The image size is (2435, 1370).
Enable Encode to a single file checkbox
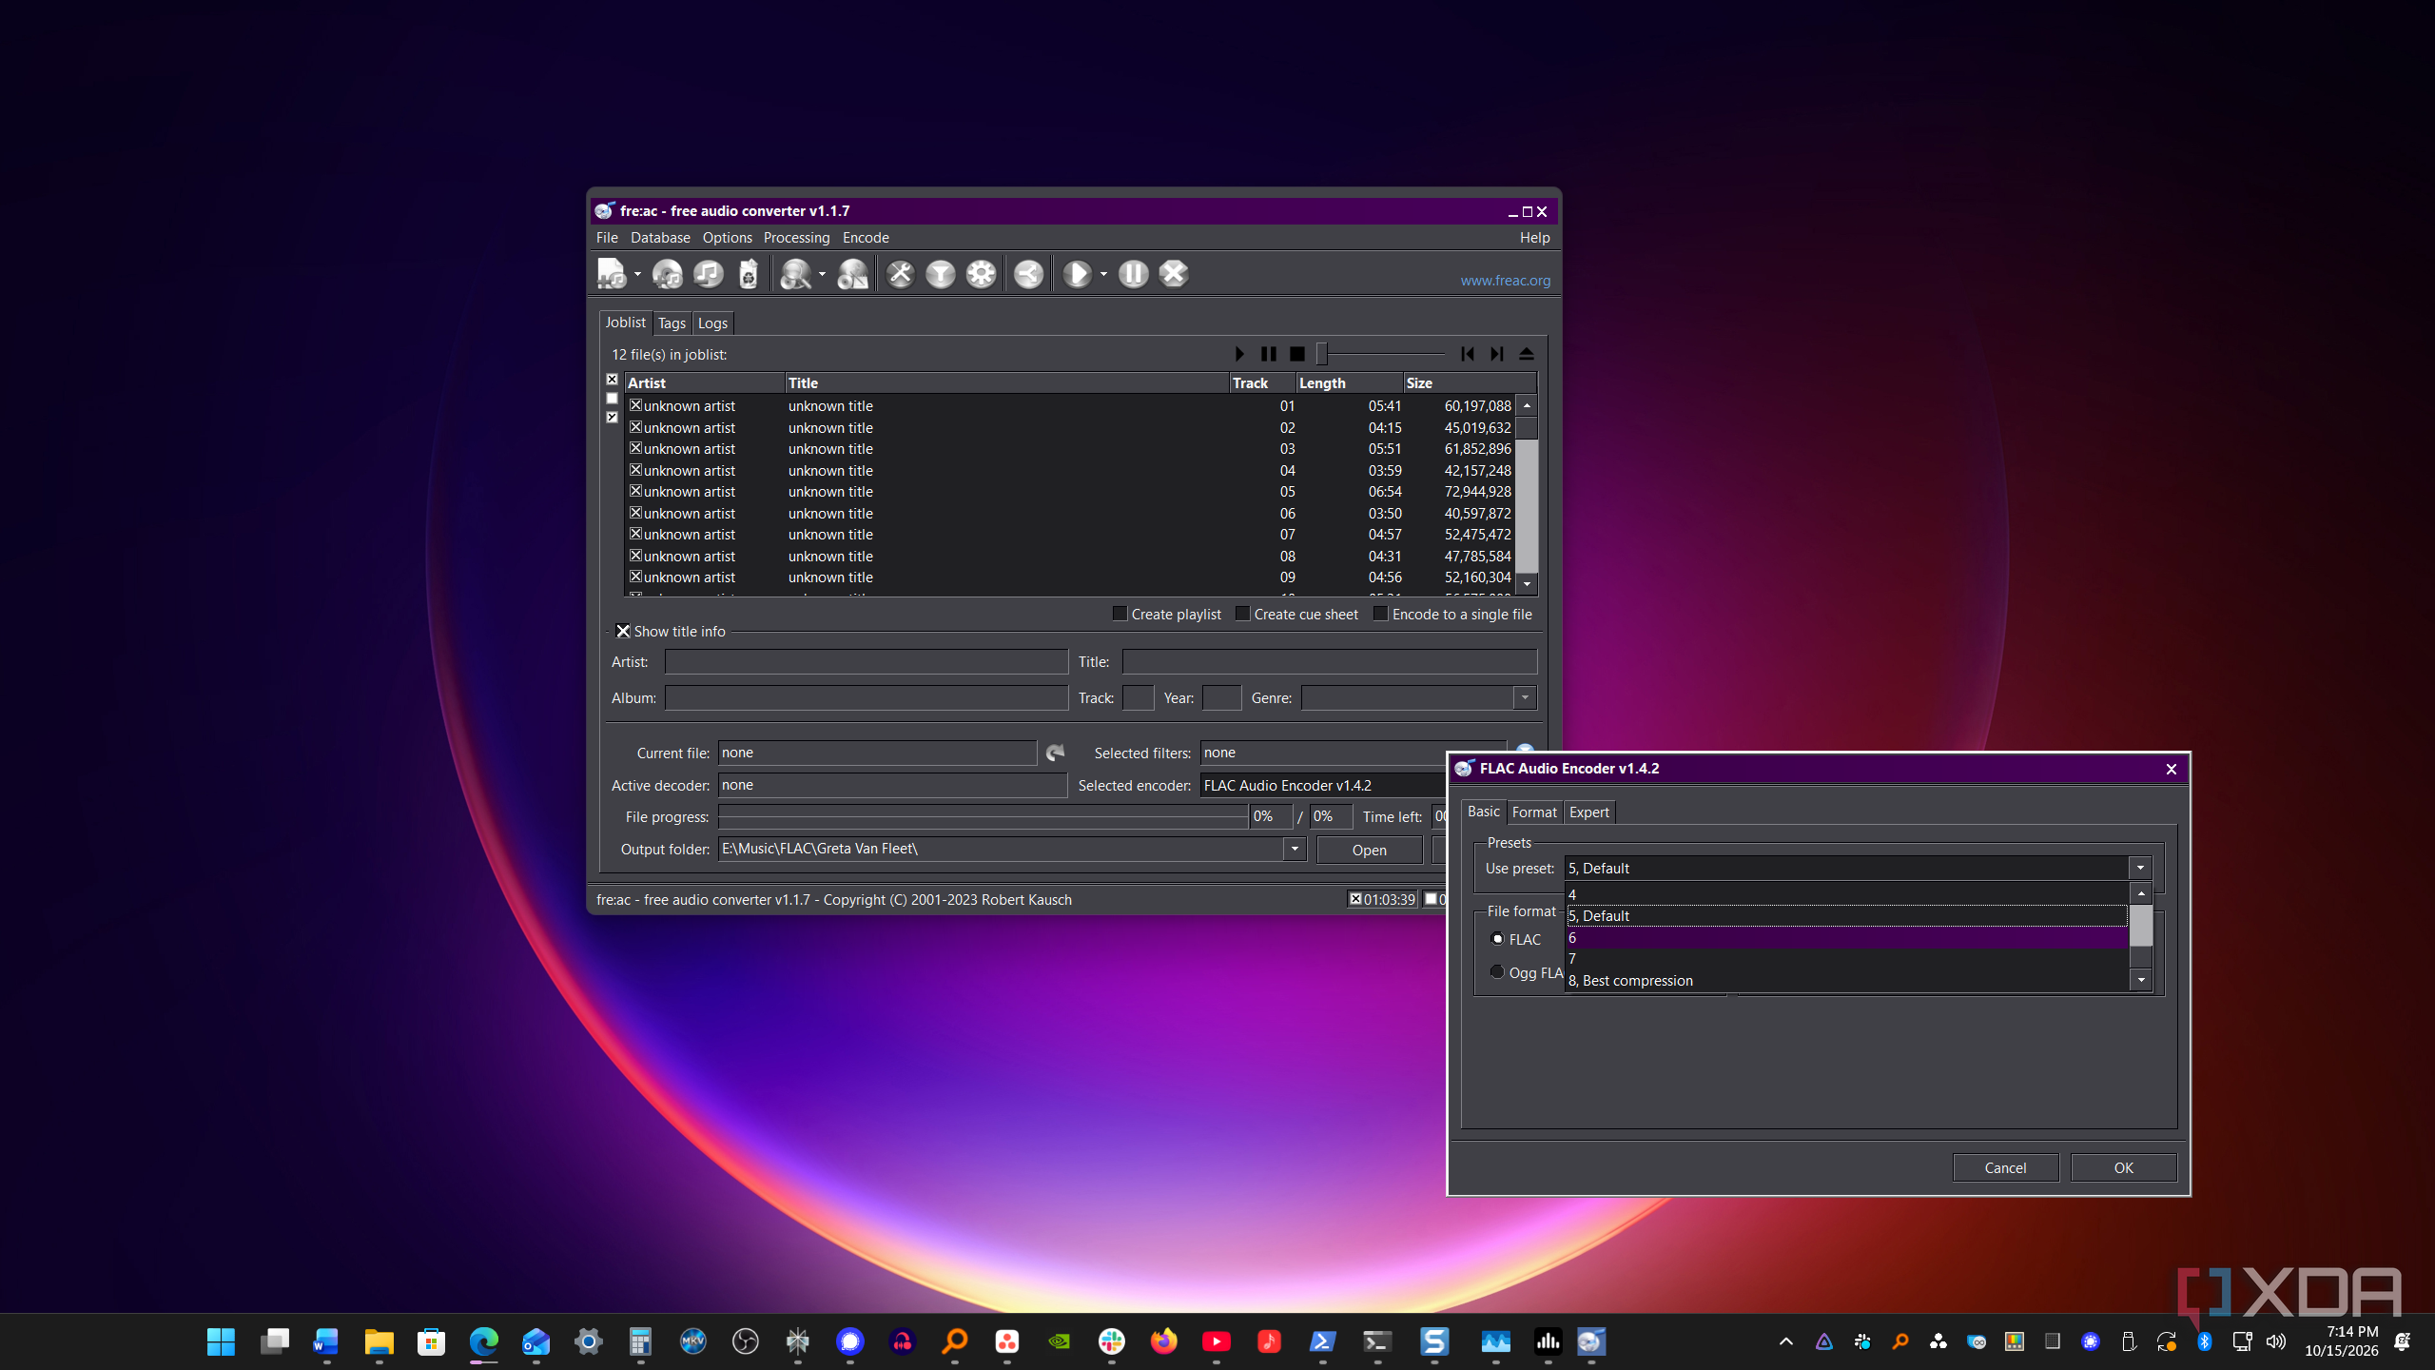(1380, 614)
